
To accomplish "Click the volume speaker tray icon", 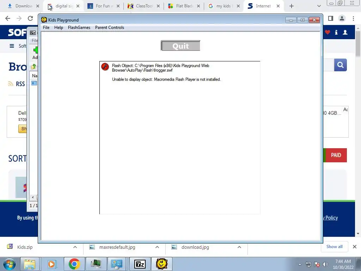I will point(325,264).
